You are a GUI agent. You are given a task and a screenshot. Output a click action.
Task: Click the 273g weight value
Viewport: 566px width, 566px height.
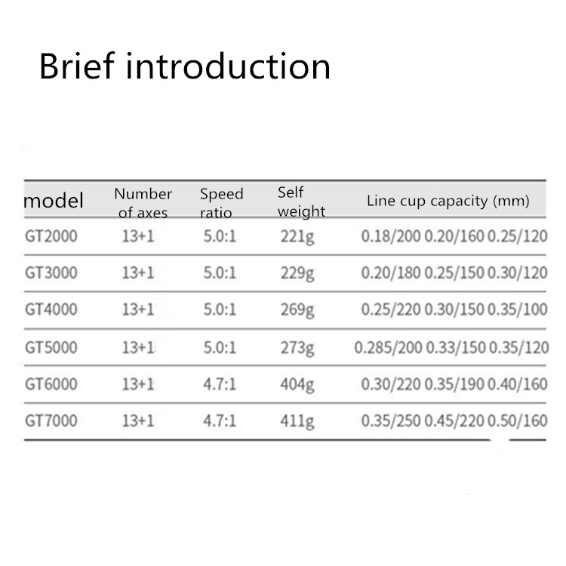point(296,348)
